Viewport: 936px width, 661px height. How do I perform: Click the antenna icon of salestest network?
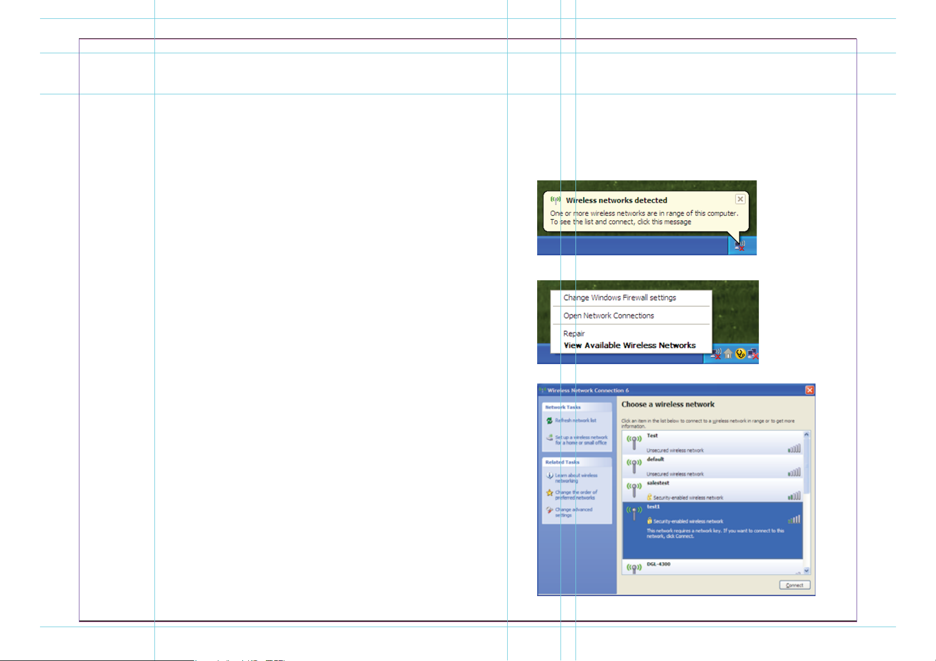click(x=634, y=490)
